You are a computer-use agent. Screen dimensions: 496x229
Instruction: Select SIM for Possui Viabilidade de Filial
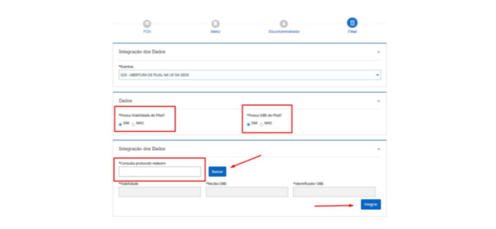click(120, 124)
